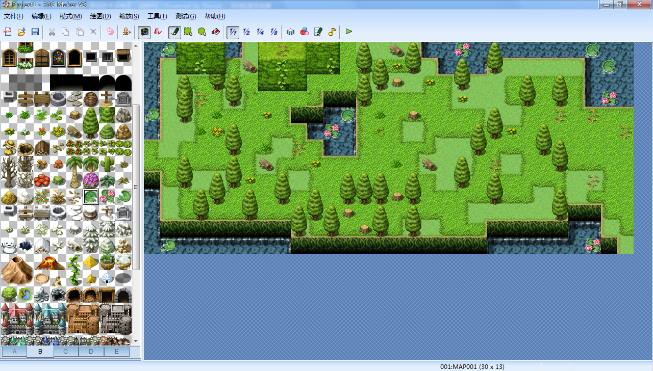653x371 pixels.
Task: Switch to tileset tab D
Action: 91,352
